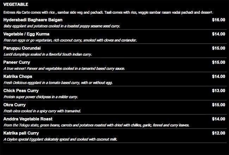
Task: Click the VEGETABLE section heading
Action: click(x=16, y=5)
